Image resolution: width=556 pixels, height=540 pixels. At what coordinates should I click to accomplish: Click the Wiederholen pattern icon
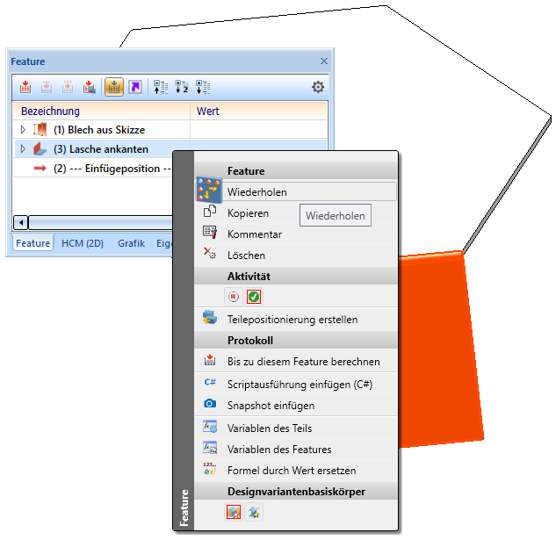tap(209, 190)
